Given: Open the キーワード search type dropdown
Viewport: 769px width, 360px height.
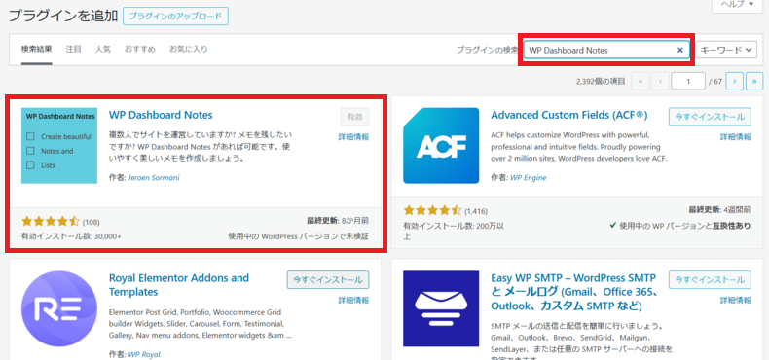Looking at the screenshot, I should 726,50.
